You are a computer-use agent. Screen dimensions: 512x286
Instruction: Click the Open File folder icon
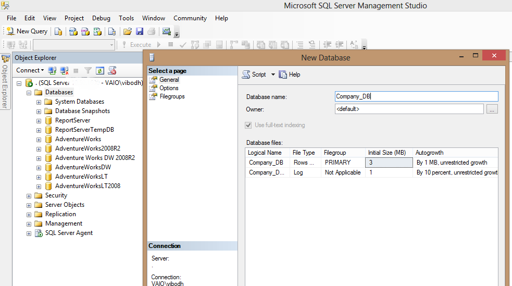pyautogui.click(x=127, y=31)
